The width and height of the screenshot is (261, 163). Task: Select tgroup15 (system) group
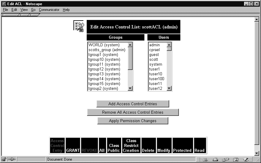(108, 83)
